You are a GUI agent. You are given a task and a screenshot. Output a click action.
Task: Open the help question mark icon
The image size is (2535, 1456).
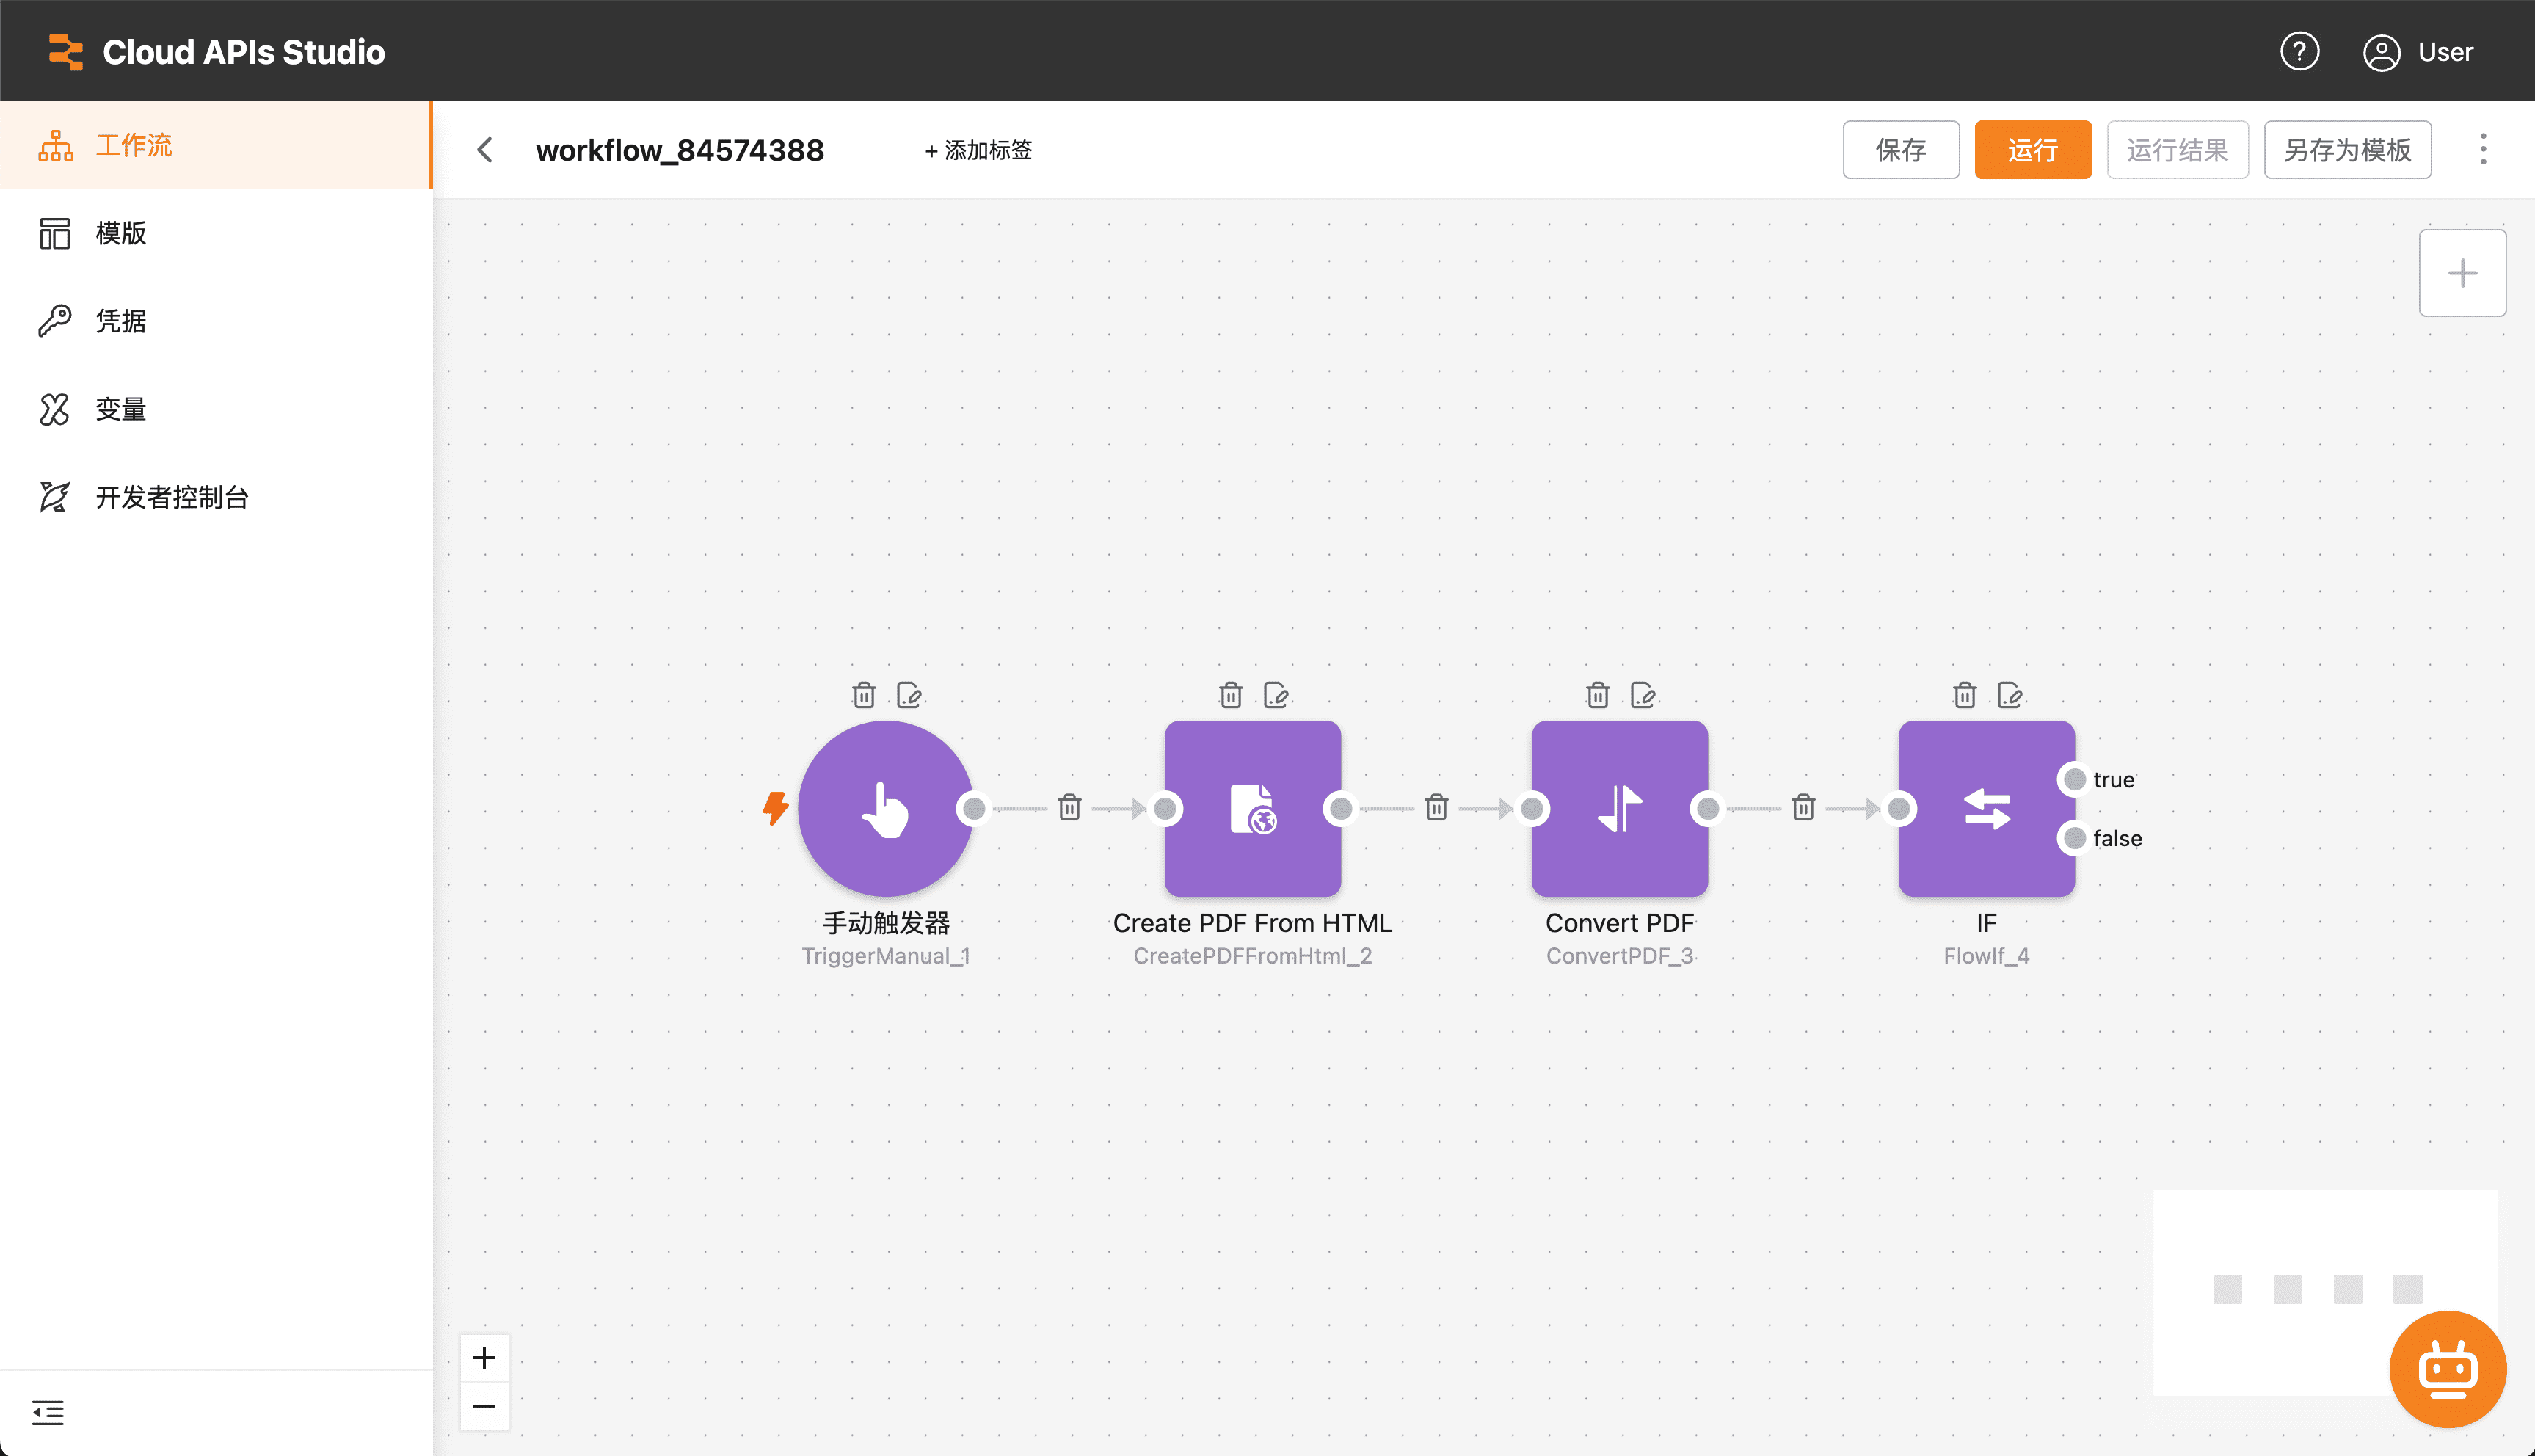point(2299,51)
